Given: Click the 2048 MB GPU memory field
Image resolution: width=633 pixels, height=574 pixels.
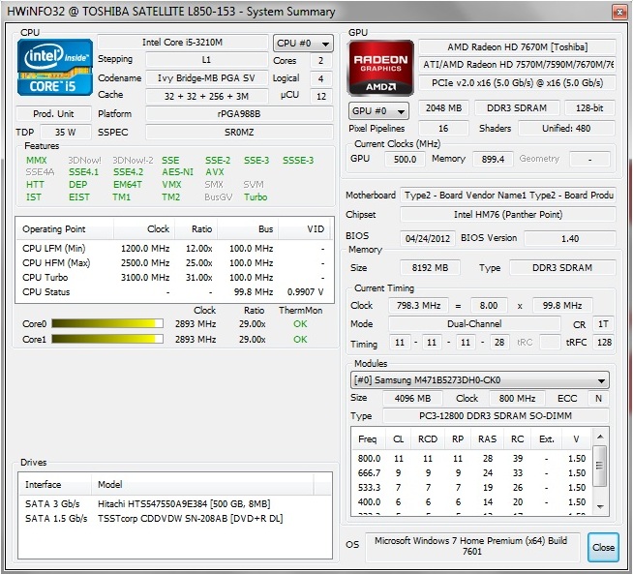Looking at the screenshot, I should (x=443, y=107).
